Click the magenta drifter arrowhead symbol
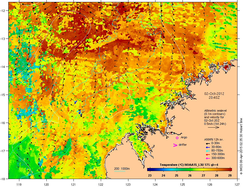This screenshot has width=243, height=187. 175,145
